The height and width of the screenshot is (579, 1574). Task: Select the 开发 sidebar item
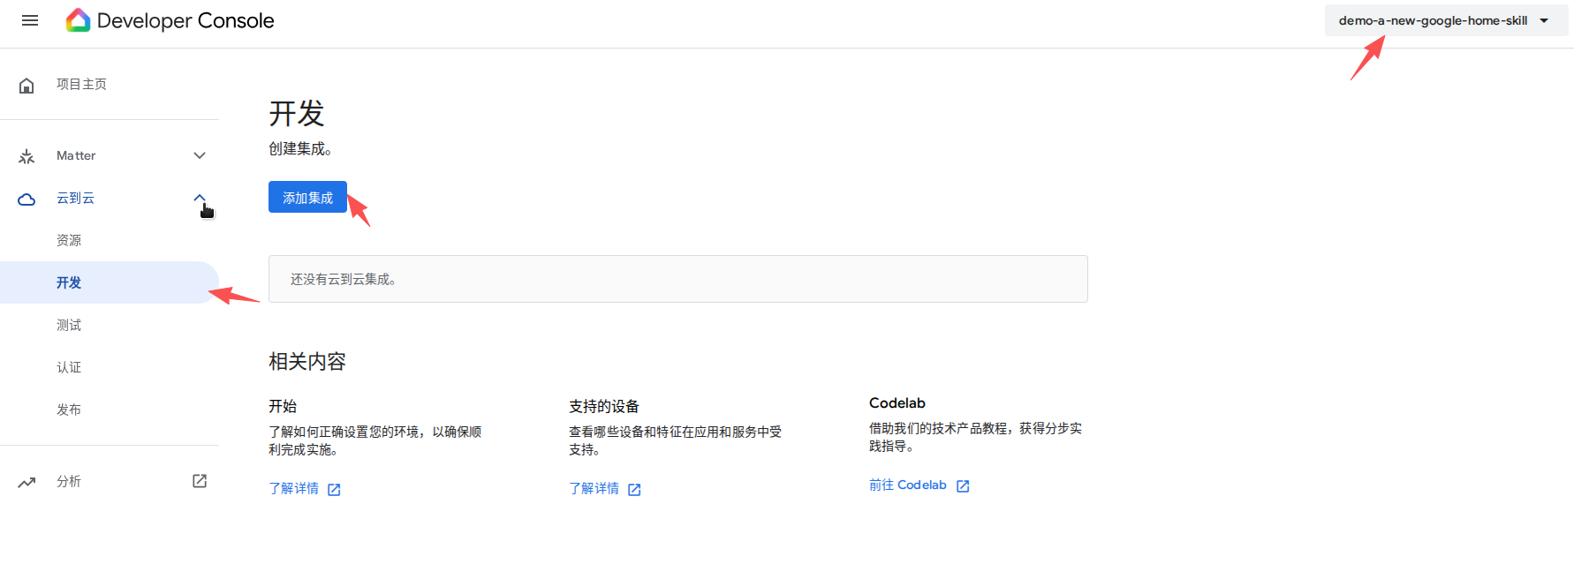(110, 282)
